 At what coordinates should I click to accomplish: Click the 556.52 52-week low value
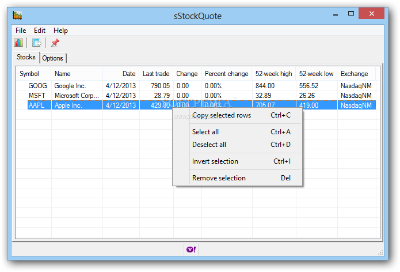(x=309, y=85)
